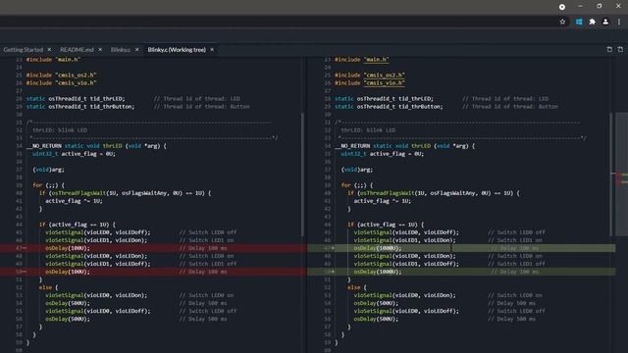
Task: Click active_flag ^= 1U line in left pane
Action: (74, 201)
